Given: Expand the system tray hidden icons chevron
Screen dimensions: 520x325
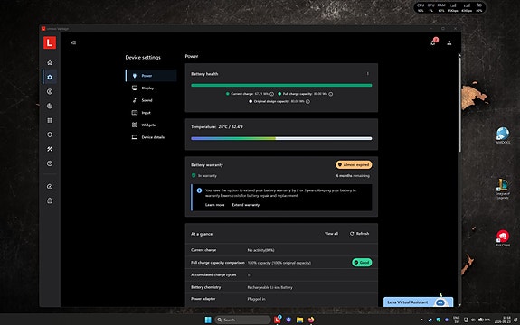Looking at the screenshot, I should click(421, 320).
